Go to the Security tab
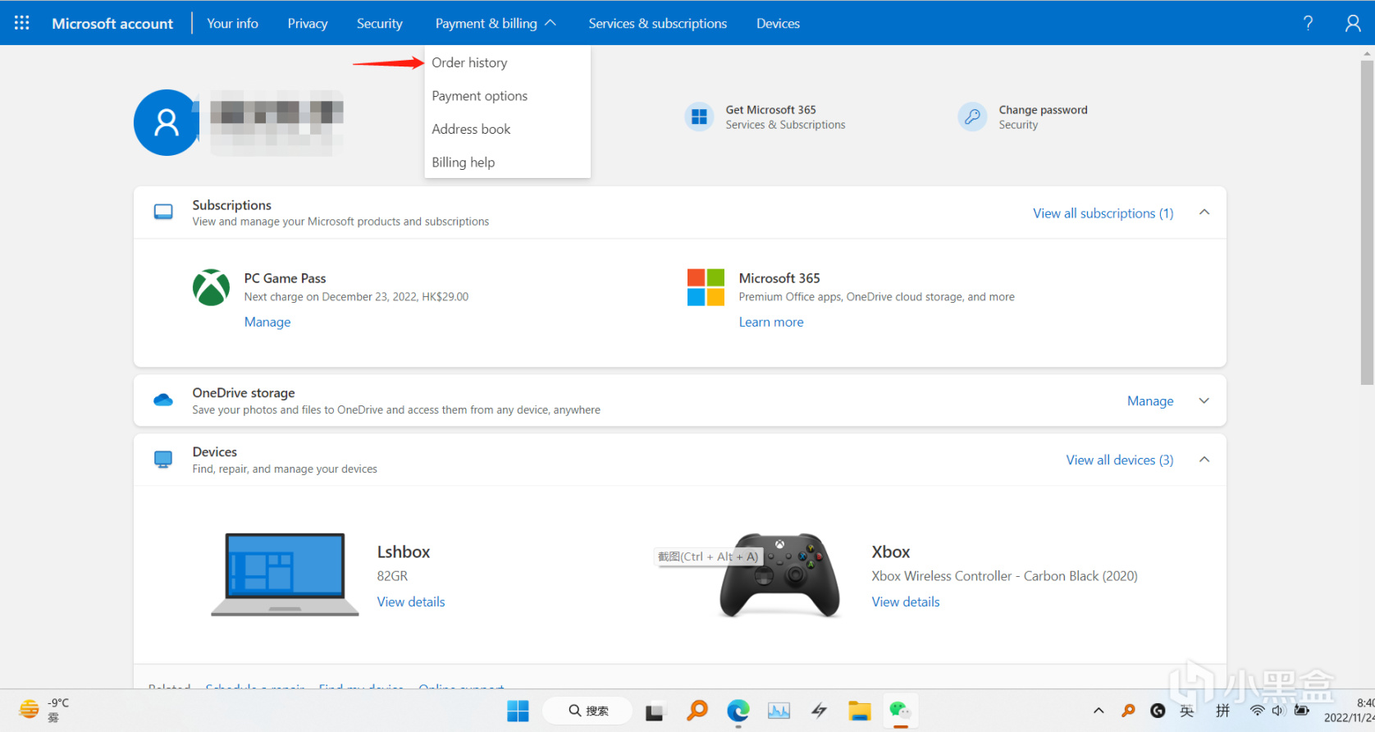 pyautogui.click(x=380, y=23)
